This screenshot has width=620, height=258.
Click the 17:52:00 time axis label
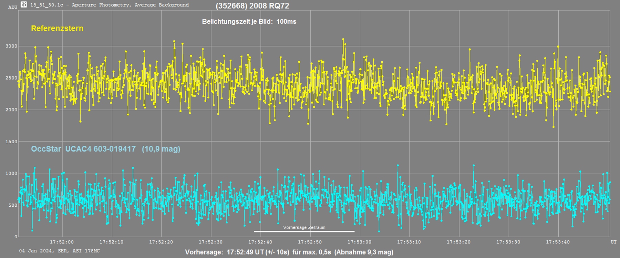tap(62, 242)
